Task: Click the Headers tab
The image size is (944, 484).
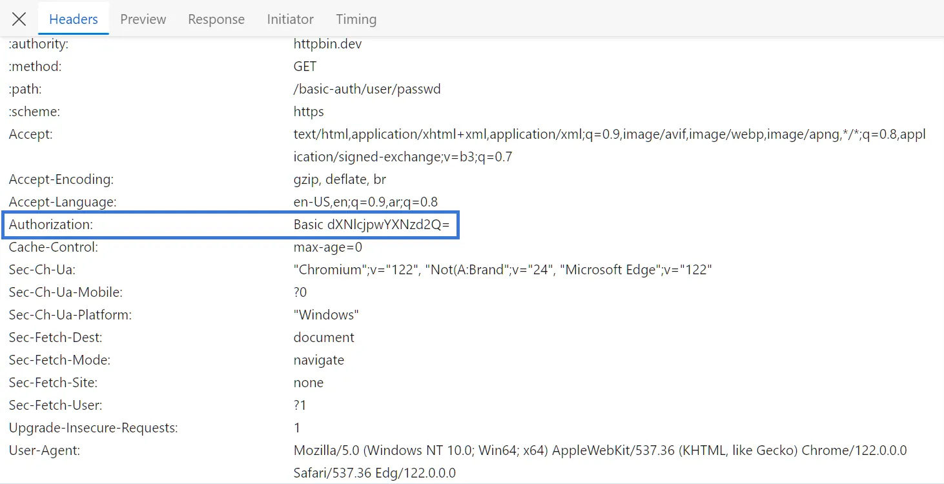Action: point(73,19)
